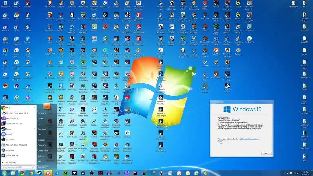The height and width of the screenshot is (176, 313).
Task: Open the Recycle Bin desktop icon
Action: point(6,4)
